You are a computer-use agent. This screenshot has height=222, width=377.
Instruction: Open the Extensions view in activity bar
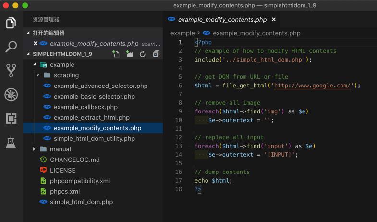click(x=11, y=119)
